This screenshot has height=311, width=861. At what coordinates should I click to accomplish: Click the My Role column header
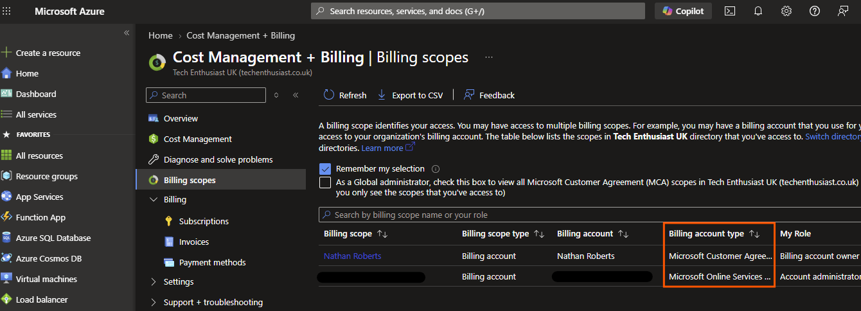(x=795, y=234)
